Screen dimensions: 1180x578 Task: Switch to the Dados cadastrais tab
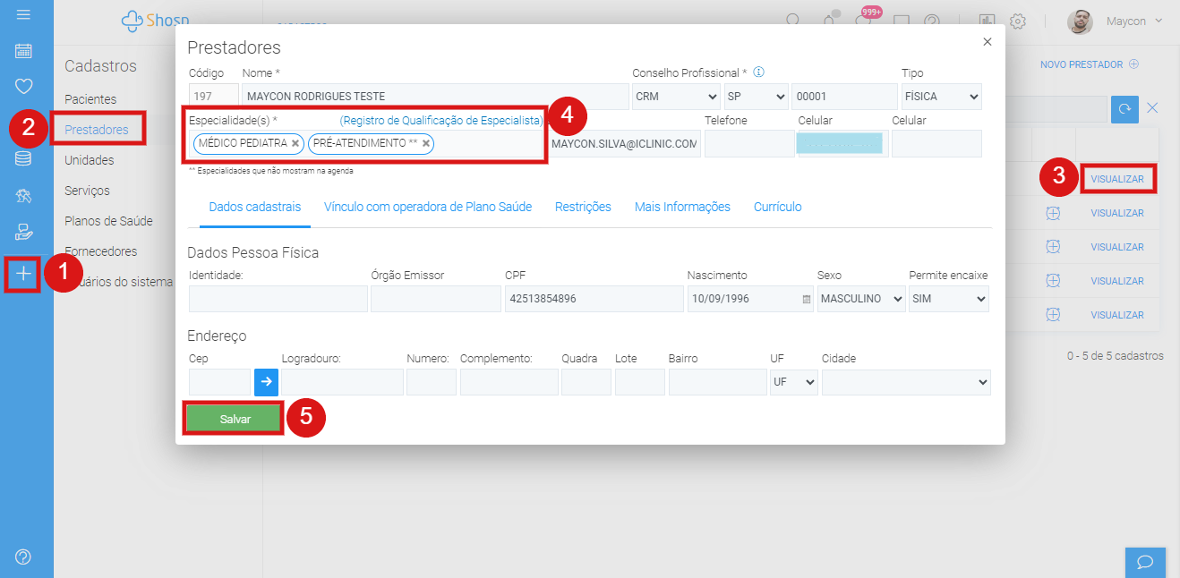(x=255, y=207)
